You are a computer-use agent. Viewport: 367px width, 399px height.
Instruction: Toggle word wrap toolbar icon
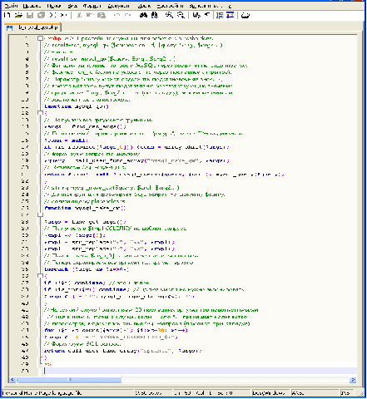pyautogui.click(x=196, y=15)
